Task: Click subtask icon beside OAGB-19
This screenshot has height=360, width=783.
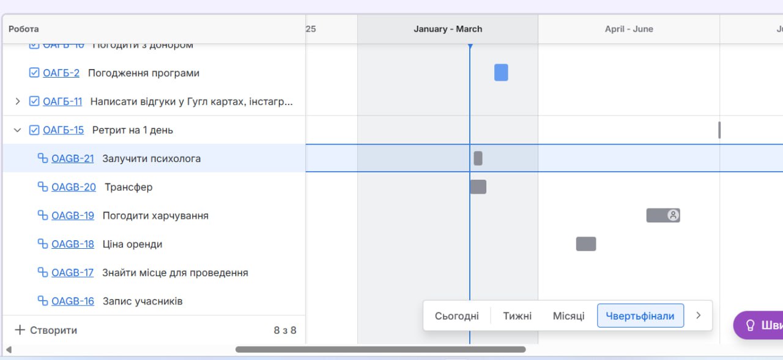Action: pos(43,215)
